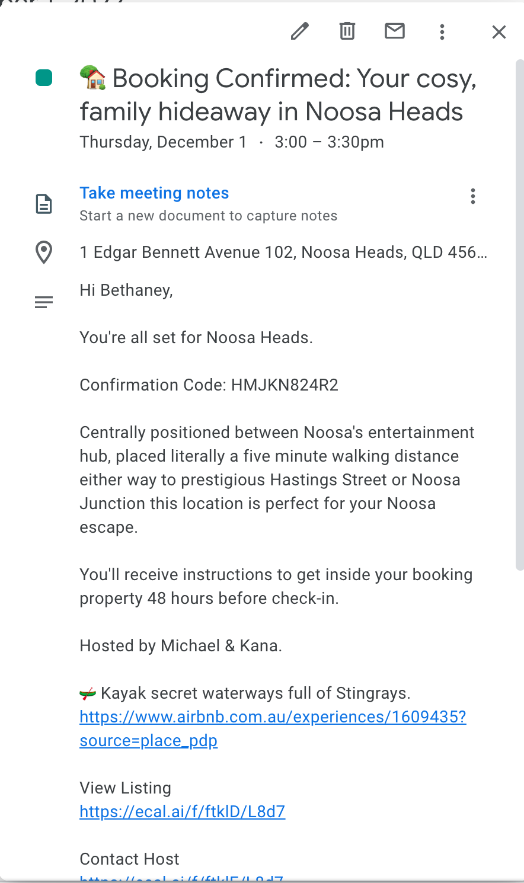Viewport: 524px width, 883px height.
Task: Click the Edgar Bennett Avenue address
Action: (283, 252)
